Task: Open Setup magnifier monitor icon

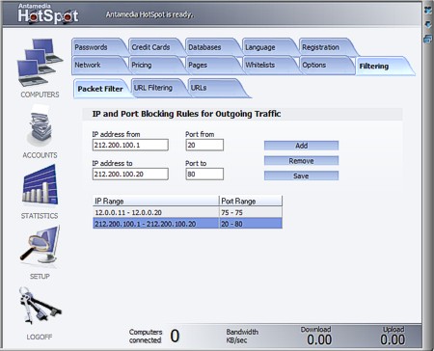Action: (41, 246)
